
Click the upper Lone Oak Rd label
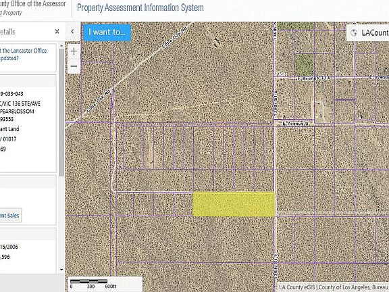pos(174,37)
